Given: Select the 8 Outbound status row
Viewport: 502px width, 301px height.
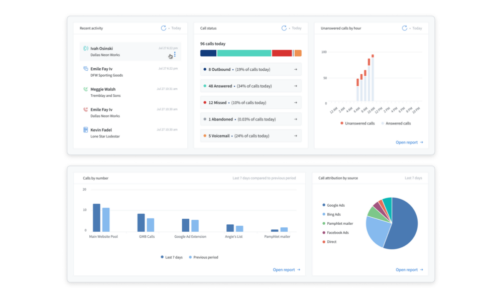Looking at the screenshot, I should pyautogui.click(x=250, y=69).
